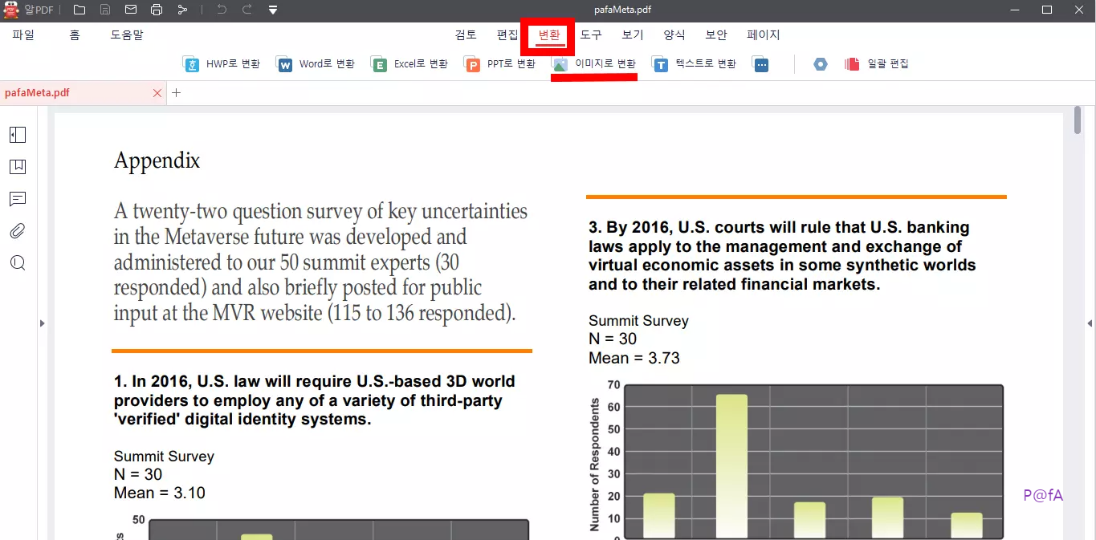Open the 도움말 menu
Image resolution: width=1096 pixels, height=540 pixels.
tap(127, 35)
